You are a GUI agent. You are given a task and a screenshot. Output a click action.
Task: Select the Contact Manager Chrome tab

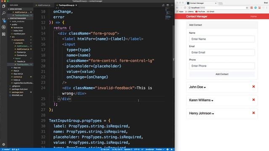(202, 3)
